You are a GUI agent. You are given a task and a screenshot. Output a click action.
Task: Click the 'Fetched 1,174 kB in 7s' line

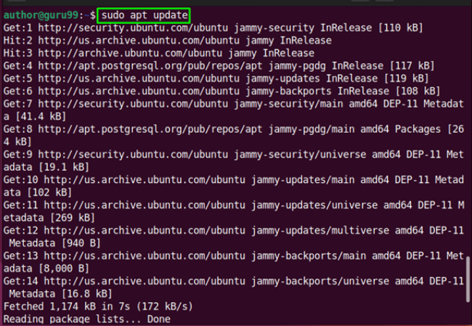tap(98, 306)
